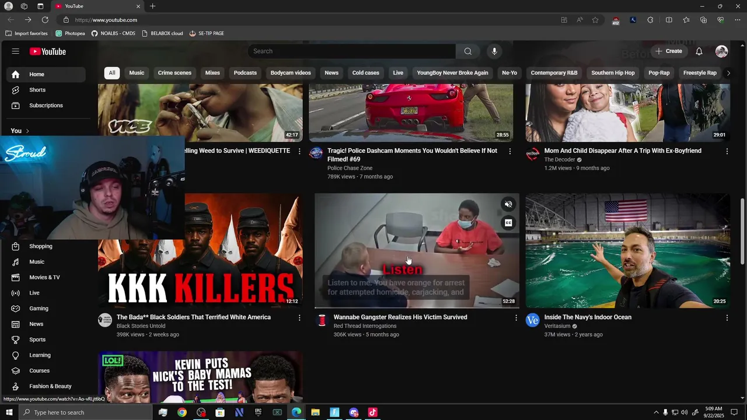747x420 pixels.
Task: Click The Decoder channel avatar
Action: coord(533,153)
